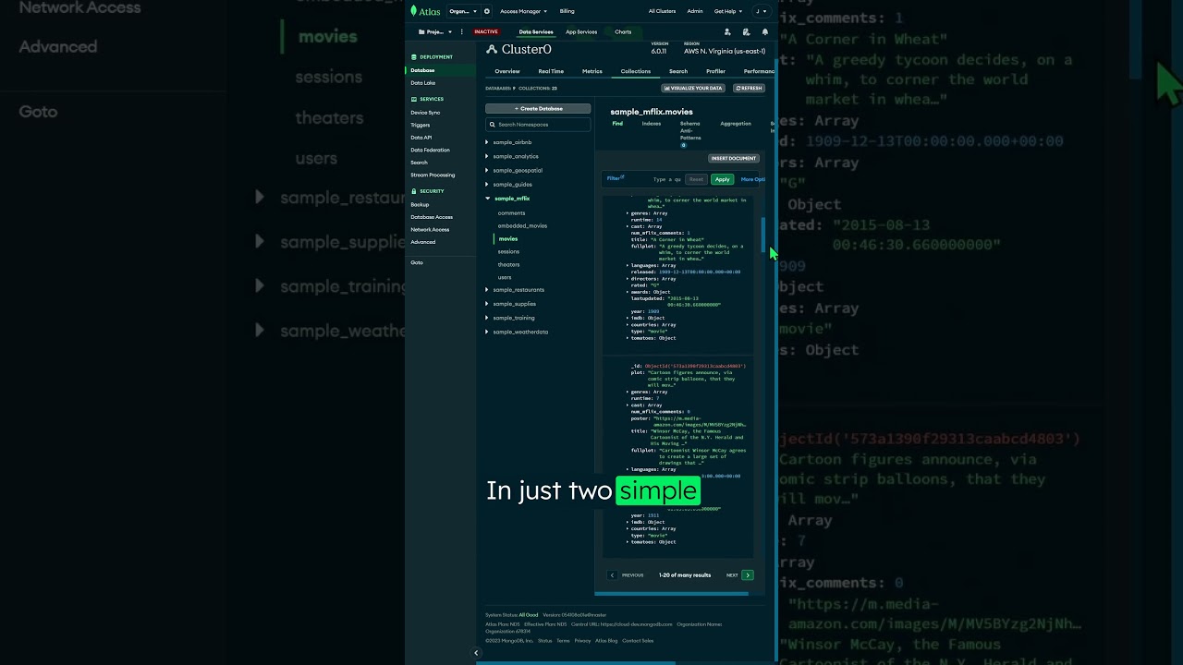Open More Options link for the query
Screen dimensions: 1183x665
[x=753, y=179]
